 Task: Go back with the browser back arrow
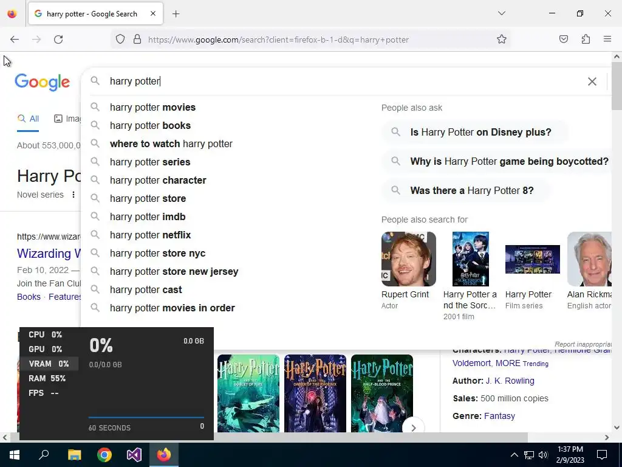pos(15,40)
